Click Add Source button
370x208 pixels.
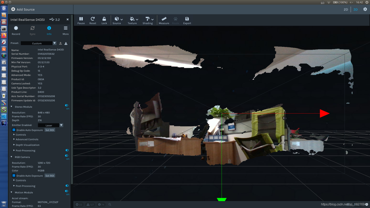(x=23, y=10)
